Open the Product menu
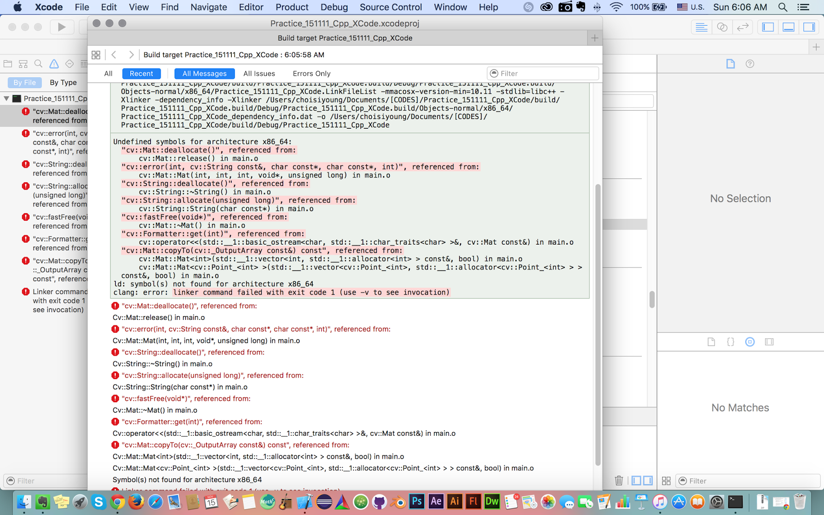The width and height of the screenshot is (824, 515). point(292,7)
